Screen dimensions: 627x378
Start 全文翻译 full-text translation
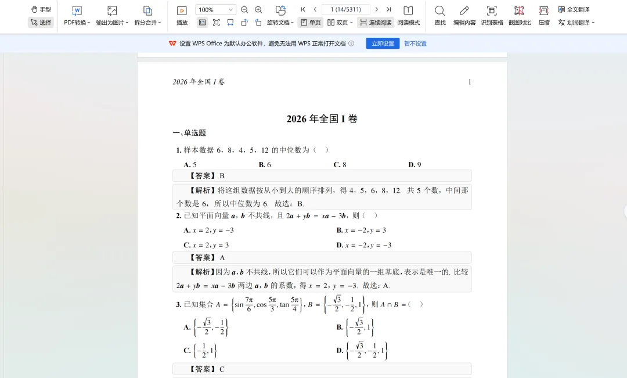tap(574, 9)
